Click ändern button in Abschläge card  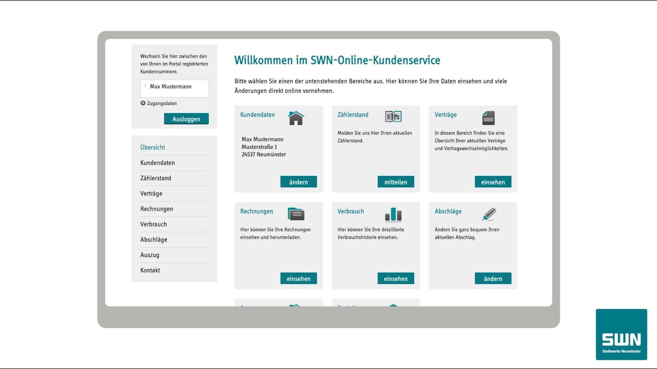point(493,278)
